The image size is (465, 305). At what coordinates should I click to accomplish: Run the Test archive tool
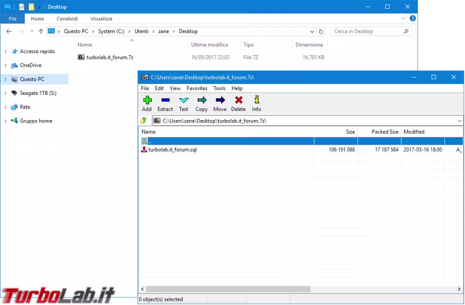(184, 104)
